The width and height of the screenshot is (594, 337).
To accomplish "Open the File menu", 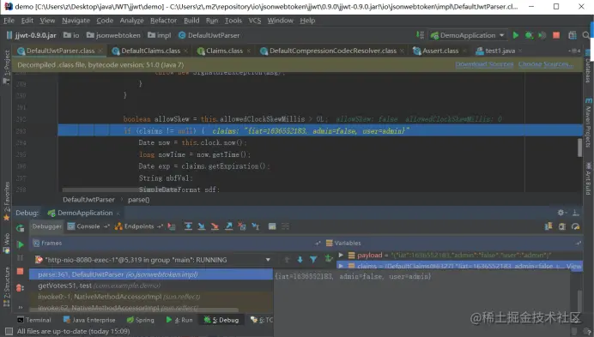I will pos(9,21).
